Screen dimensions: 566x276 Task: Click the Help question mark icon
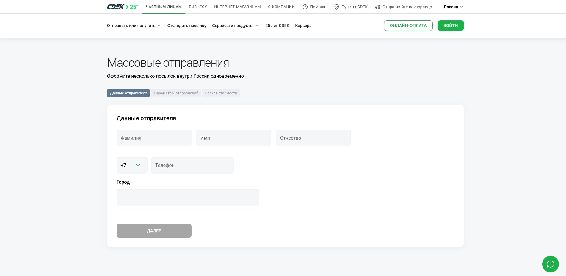pyautogui.click(x=305, y=7)
